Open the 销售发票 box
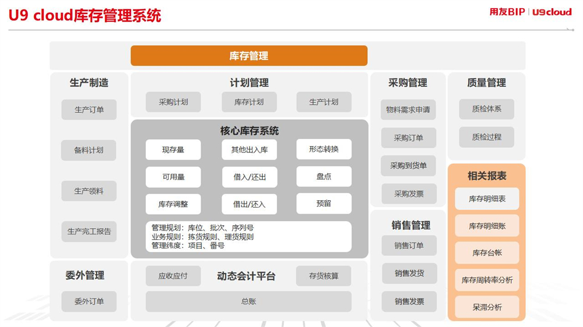The height and width of the screenshot is (327, 583). [409, 301]
